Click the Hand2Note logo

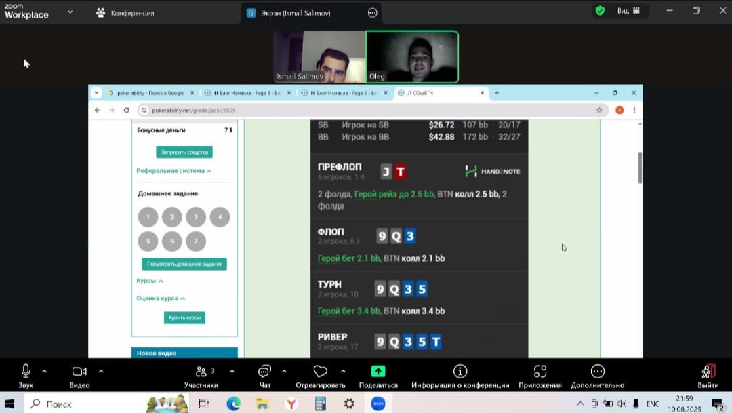(x=493, y=172)
